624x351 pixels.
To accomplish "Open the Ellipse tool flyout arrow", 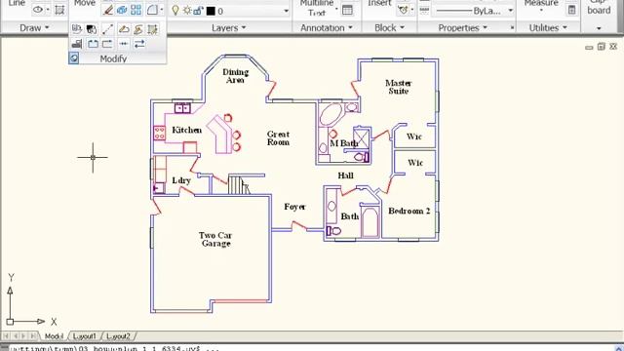I will (48, 10).
